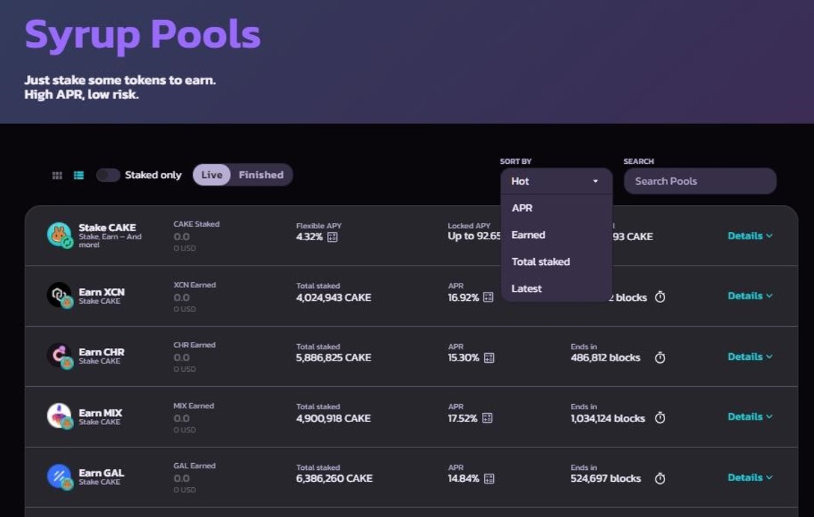This screenshot has width=814, height=517.
Task: Click the Search Pools input field
Action: [x=700, y=181]
